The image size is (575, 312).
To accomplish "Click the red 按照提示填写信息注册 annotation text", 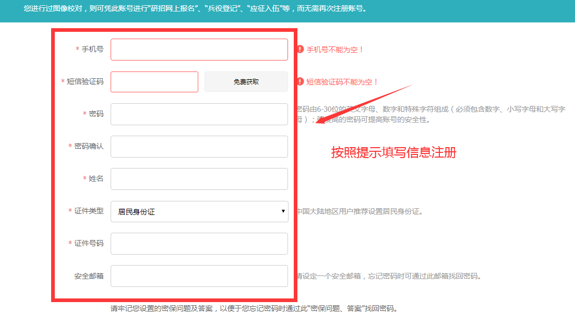I will click(x=393, y=152).
